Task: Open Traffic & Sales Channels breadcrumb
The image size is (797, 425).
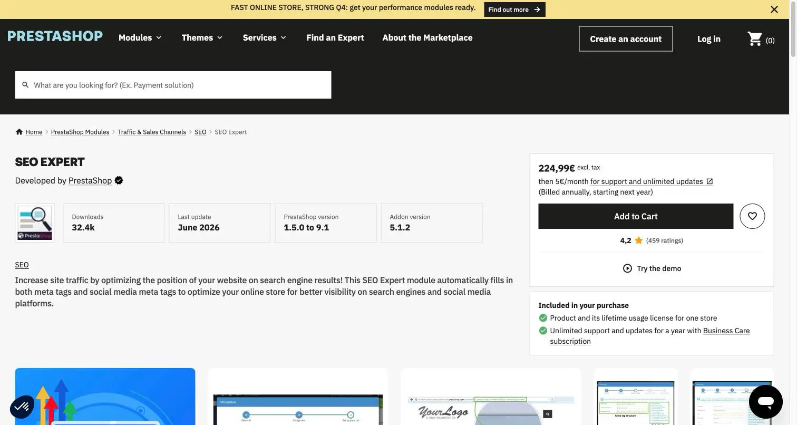Action: click(152, 132)
